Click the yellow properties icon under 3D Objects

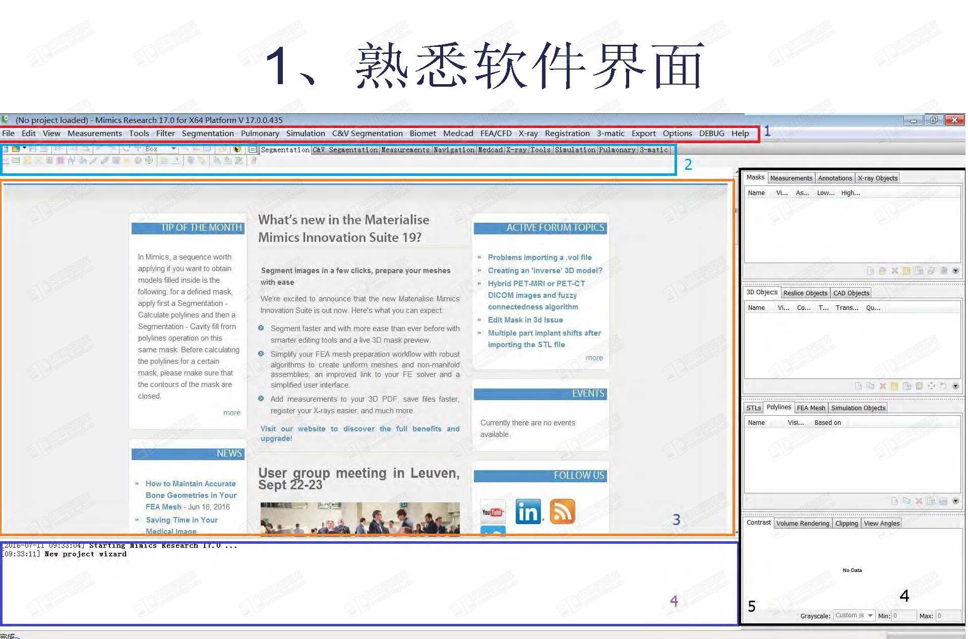coord(894,386)
